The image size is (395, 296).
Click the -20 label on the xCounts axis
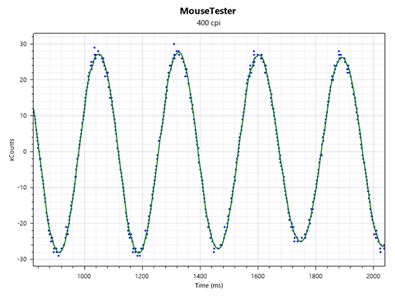[22, 224]
